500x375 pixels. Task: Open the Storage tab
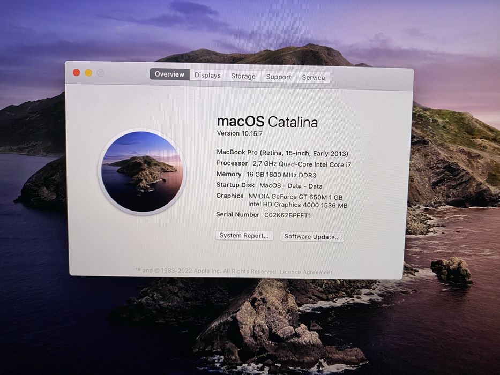point(243,76)
